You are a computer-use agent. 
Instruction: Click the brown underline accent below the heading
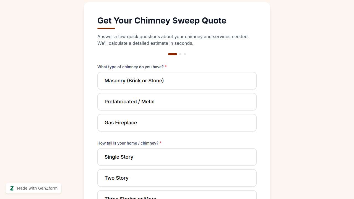(x=106, y=28)
